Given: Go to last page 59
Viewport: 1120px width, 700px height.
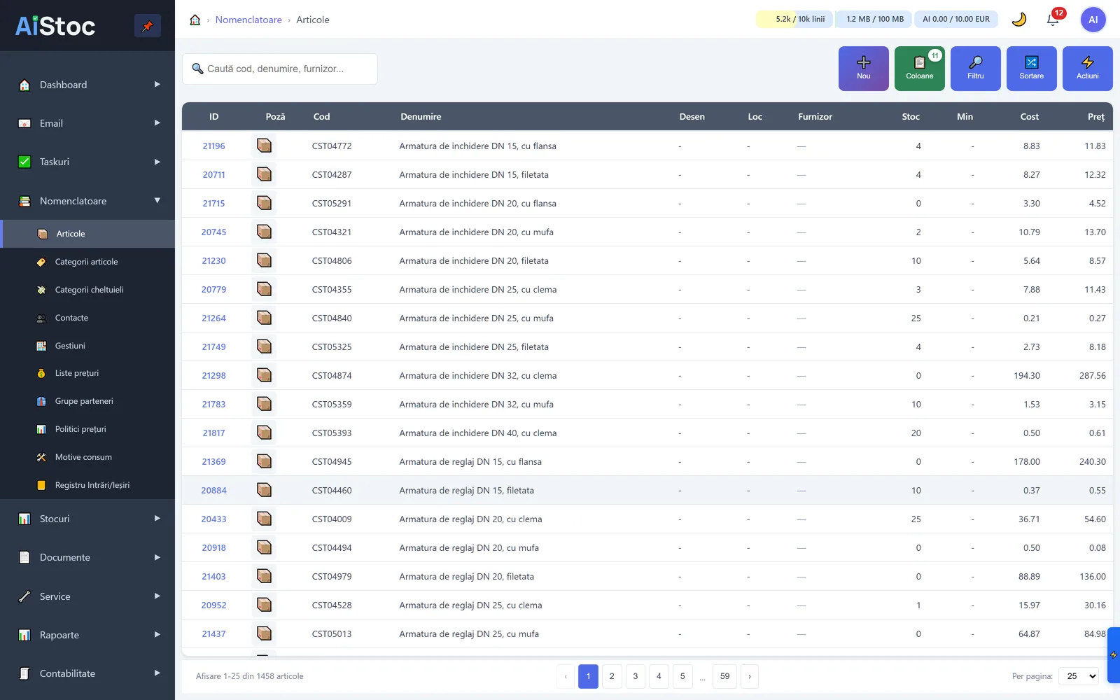Looking at the screenshot, I should click(724, 676).
